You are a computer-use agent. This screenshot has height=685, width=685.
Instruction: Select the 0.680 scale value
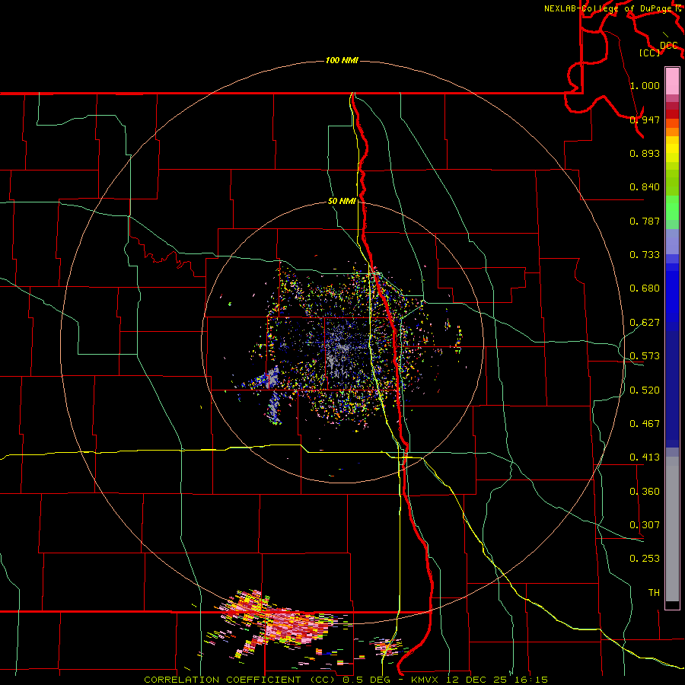645,288
